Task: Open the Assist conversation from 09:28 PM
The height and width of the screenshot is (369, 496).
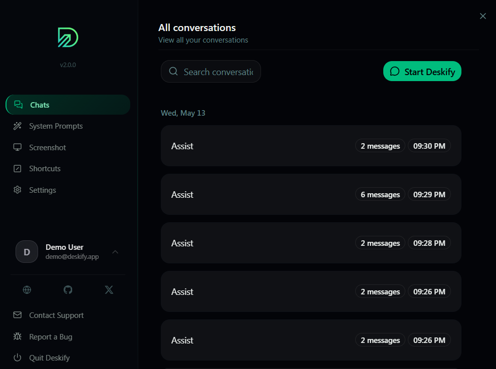Action: [x=311, y=243]
